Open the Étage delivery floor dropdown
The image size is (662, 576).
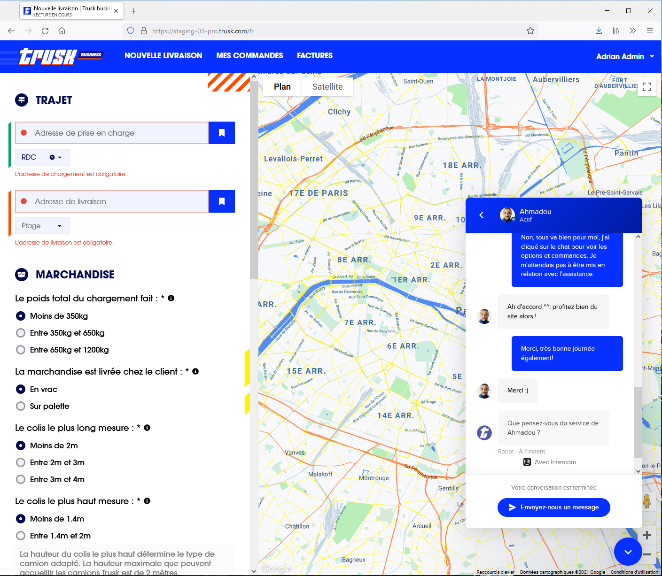[x=42, y=226]
